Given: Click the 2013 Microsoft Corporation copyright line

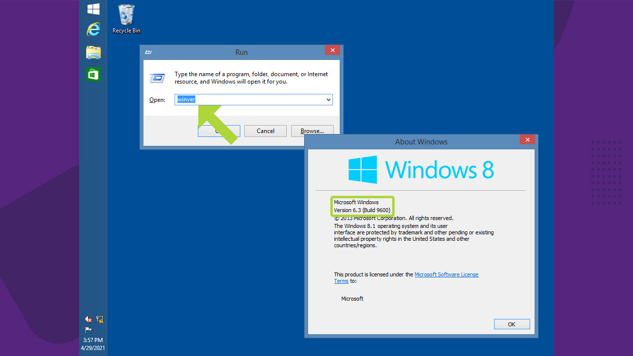Looking at the screenshot, I should 393,218.
